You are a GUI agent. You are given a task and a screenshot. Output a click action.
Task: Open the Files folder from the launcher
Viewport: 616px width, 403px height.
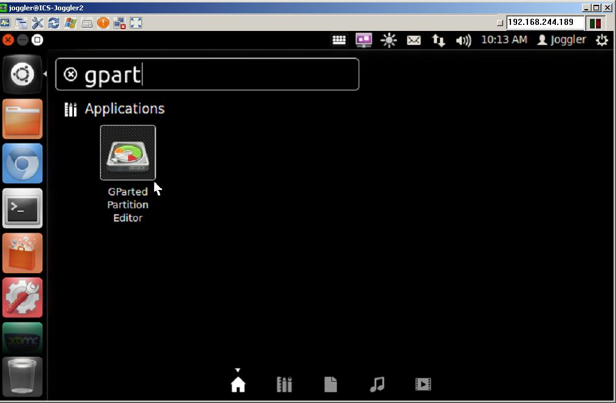(x=22, y=119)
